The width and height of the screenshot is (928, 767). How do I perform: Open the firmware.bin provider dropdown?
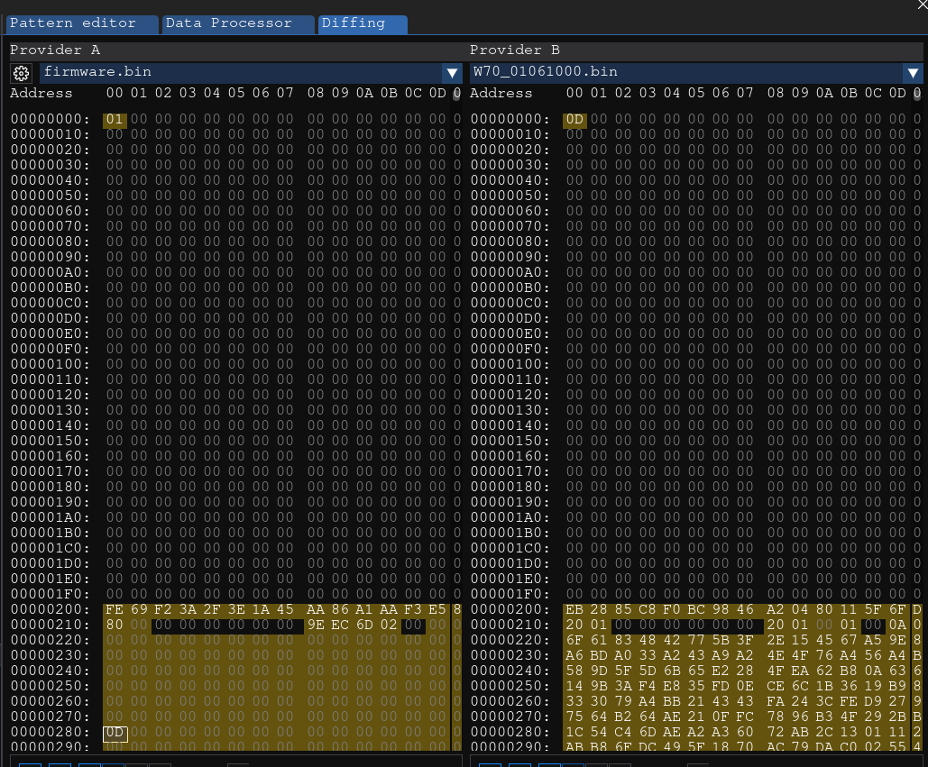pyautogui.click(x=452, y=72)
